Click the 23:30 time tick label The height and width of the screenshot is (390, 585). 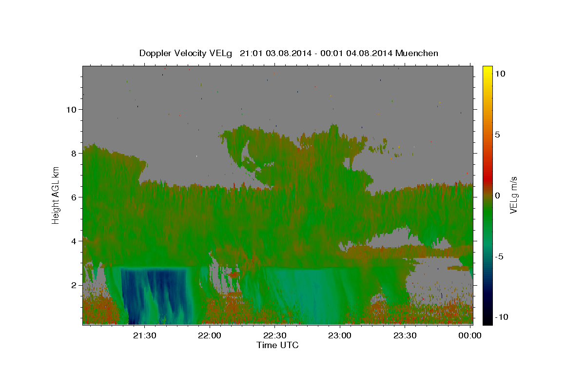click(405, 335)
